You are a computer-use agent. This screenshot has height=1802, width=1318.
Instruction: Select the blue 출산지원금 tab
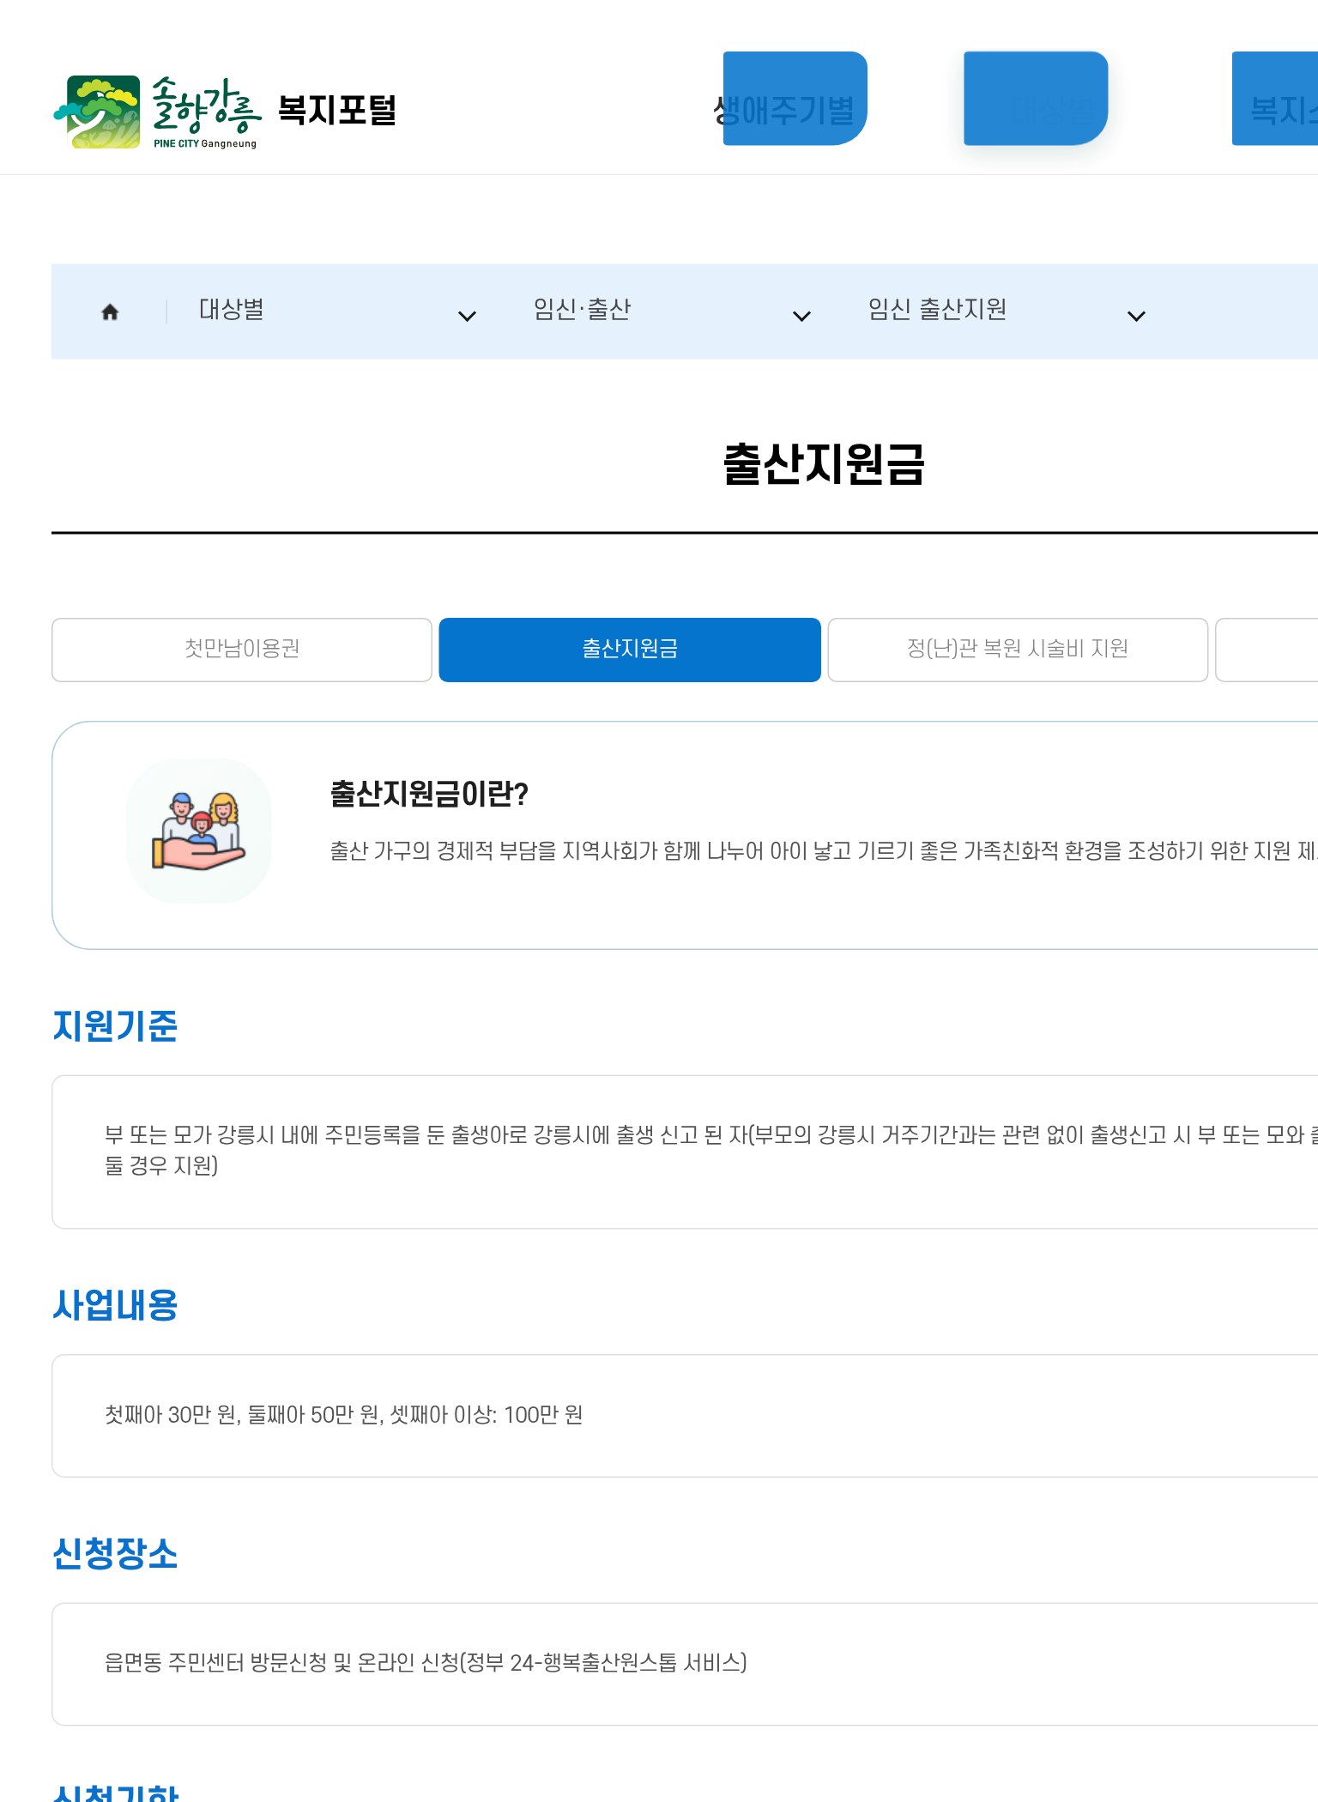[630, 650]
